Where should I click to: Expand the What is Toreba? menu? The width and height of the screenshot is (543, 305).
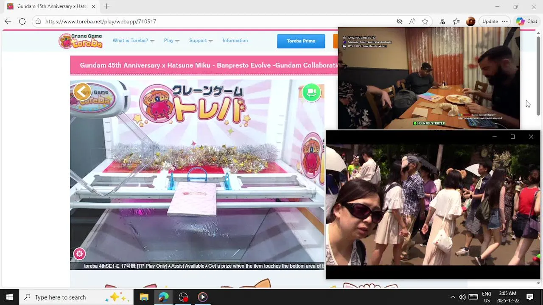point(133,41)
